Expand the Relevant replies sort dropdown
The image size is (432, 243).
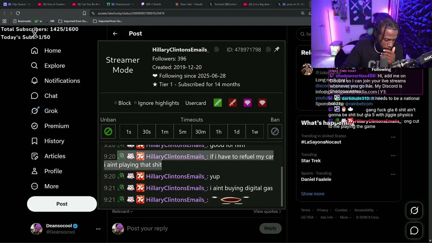(123, 211)
